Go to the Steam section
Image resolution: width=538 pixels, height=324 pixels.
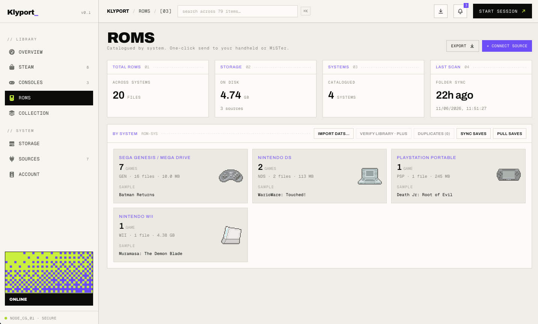pyautogui.click(x=49, y=67)
